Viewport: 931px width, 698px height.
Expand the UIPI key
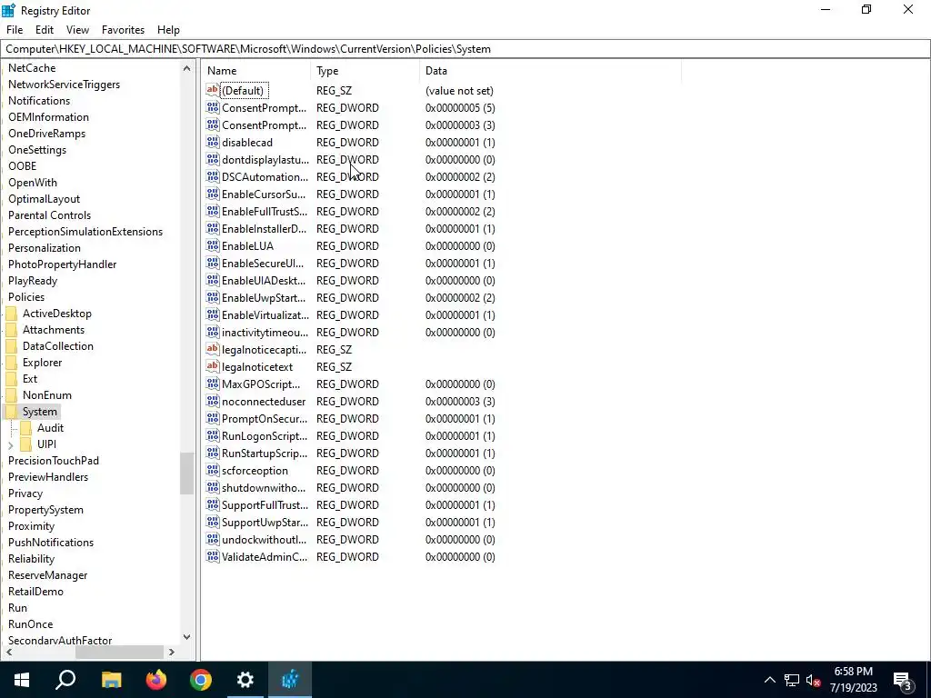[x=11, y=444]
